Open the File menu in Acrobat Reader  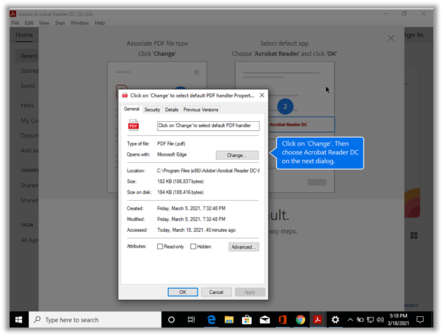[15, 23]
